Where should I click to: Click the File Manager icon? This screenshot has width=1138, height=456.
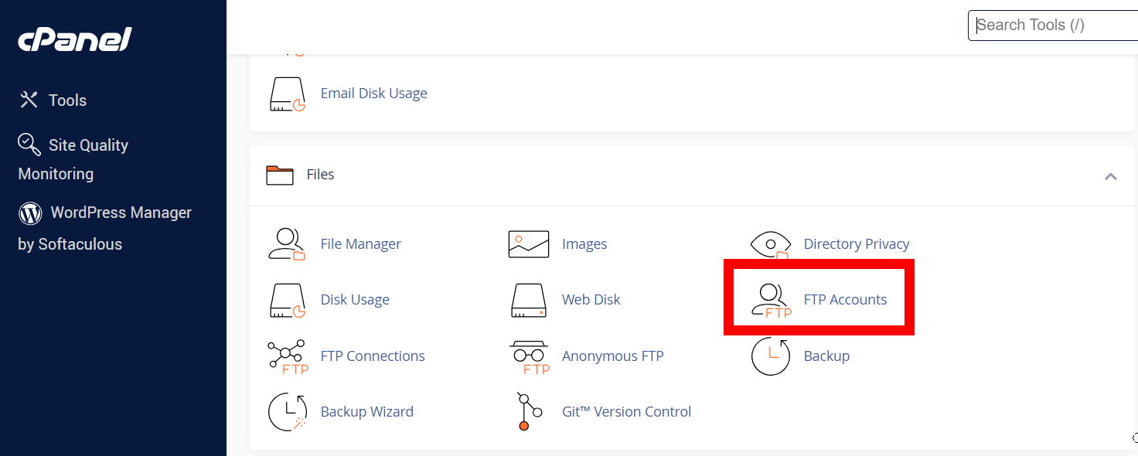[x=287, y=244]
